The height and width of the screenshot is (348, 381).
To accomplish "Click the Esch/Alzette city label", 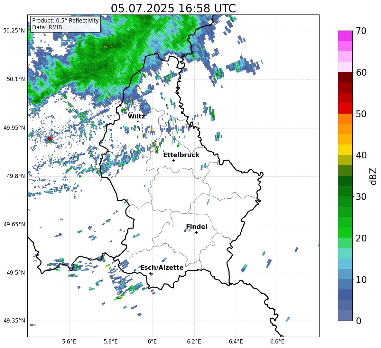I will coord(162,268).
